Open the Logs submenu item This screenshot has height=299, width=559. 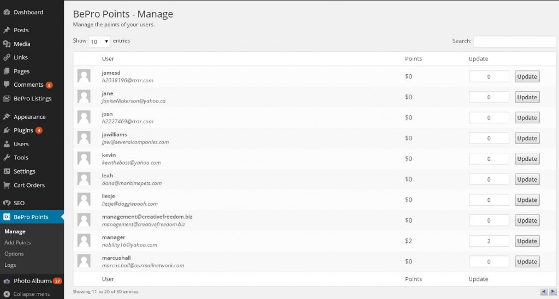pyautogui.click(x=10, y=265)
